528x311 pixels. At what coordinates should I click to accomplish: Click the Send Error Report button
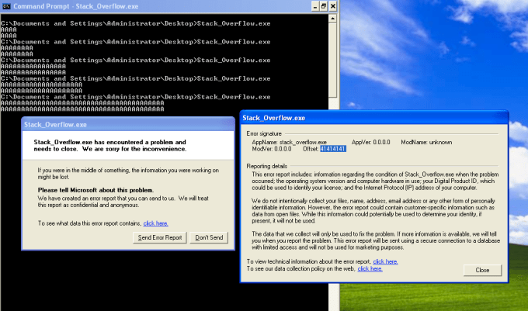[158, 237]
